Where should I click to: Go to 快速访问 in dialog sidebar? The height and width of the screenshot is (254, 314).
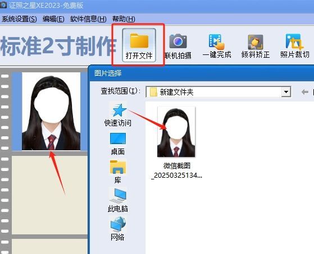pyautogui.click(x=118, y=115)
